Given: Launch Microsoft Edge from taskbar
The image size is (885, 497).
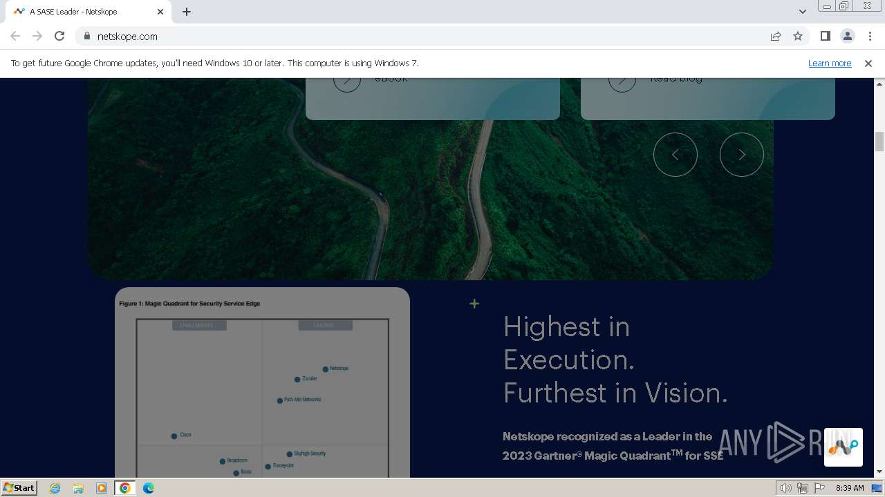Looking at the screenshot, I should [x=149, y=488].
